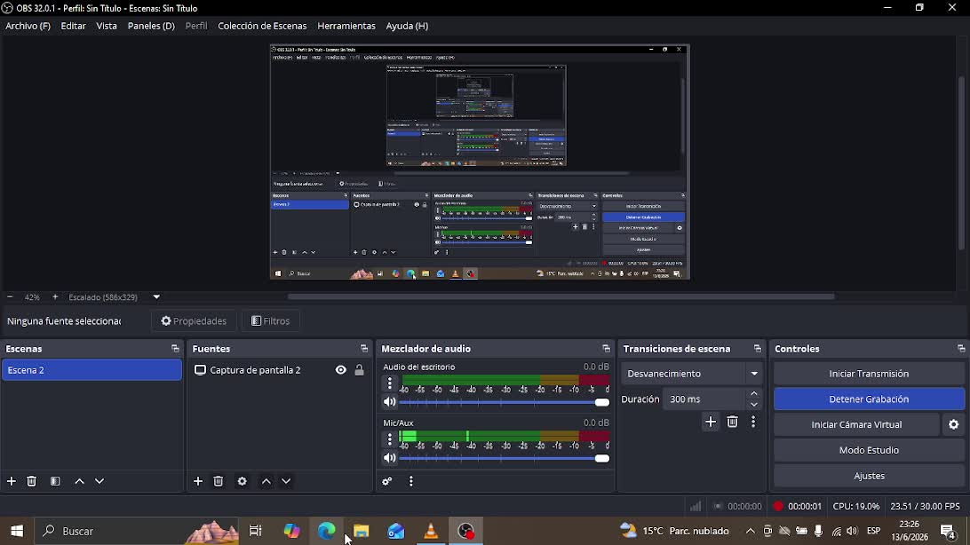Remove selected source with trash icon
970x545 pixels.
pyautogui.click(x=219, y=481)
